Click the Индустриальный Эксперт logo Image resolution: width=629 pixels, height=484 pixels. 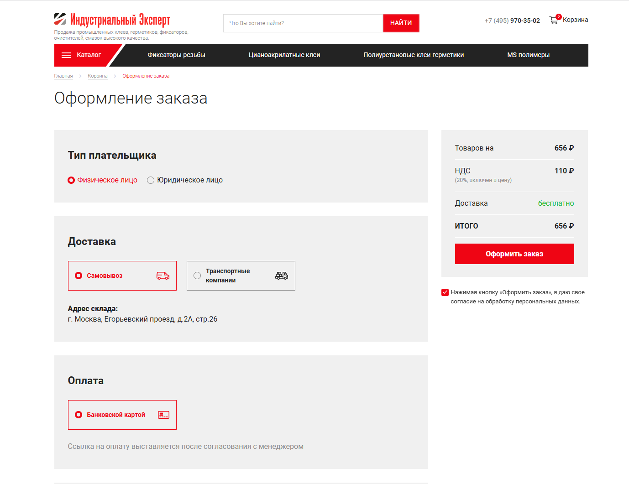pos(112,20)
